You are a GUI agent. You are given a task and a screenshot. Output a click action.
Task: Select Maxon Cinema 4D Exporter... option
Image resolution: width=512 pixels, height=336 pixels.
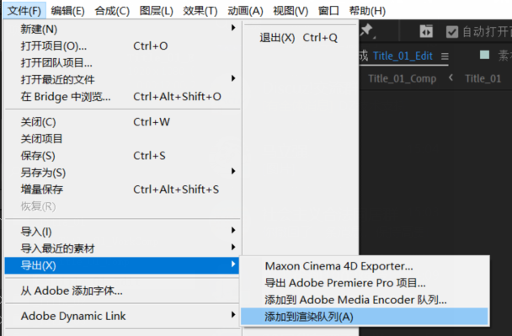(x=365, y=266)
